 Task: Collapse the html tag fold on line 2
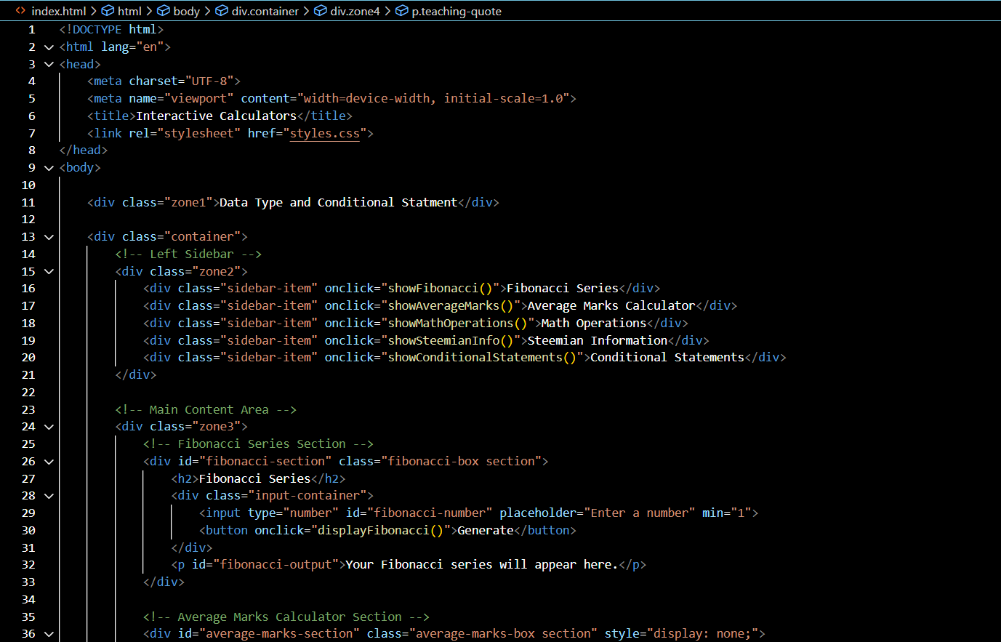(x=49, y=47)
